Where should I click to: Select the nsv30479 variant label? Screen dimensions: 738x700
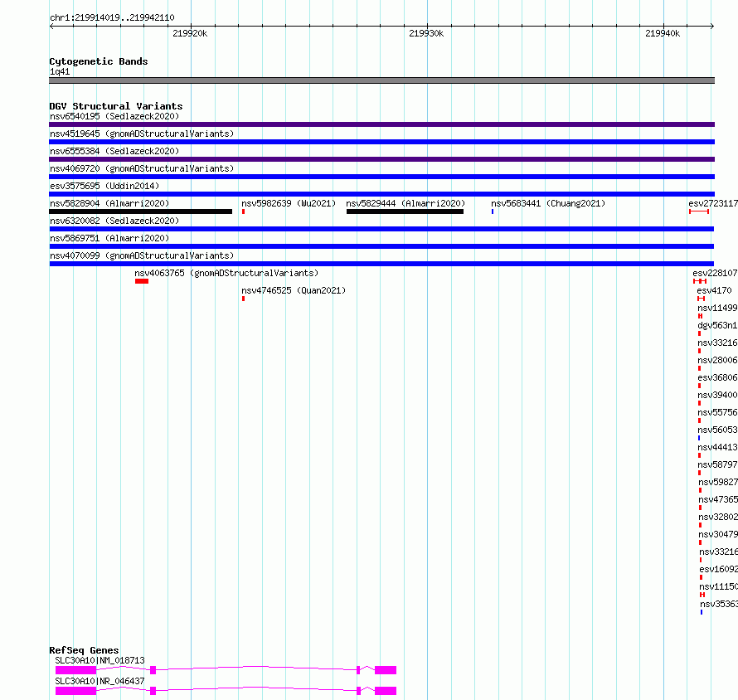[x=718, y=534]
